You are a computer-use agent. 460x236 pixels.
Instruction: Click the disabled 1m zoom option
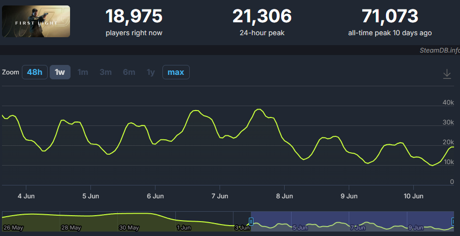pyautogui.click(x=83, y=72)
